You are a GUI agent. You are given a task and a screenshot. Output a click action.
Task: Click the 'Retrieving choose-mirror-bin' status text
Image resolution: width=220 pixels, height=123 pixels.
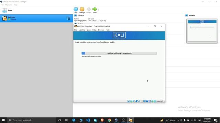(91, 56)
